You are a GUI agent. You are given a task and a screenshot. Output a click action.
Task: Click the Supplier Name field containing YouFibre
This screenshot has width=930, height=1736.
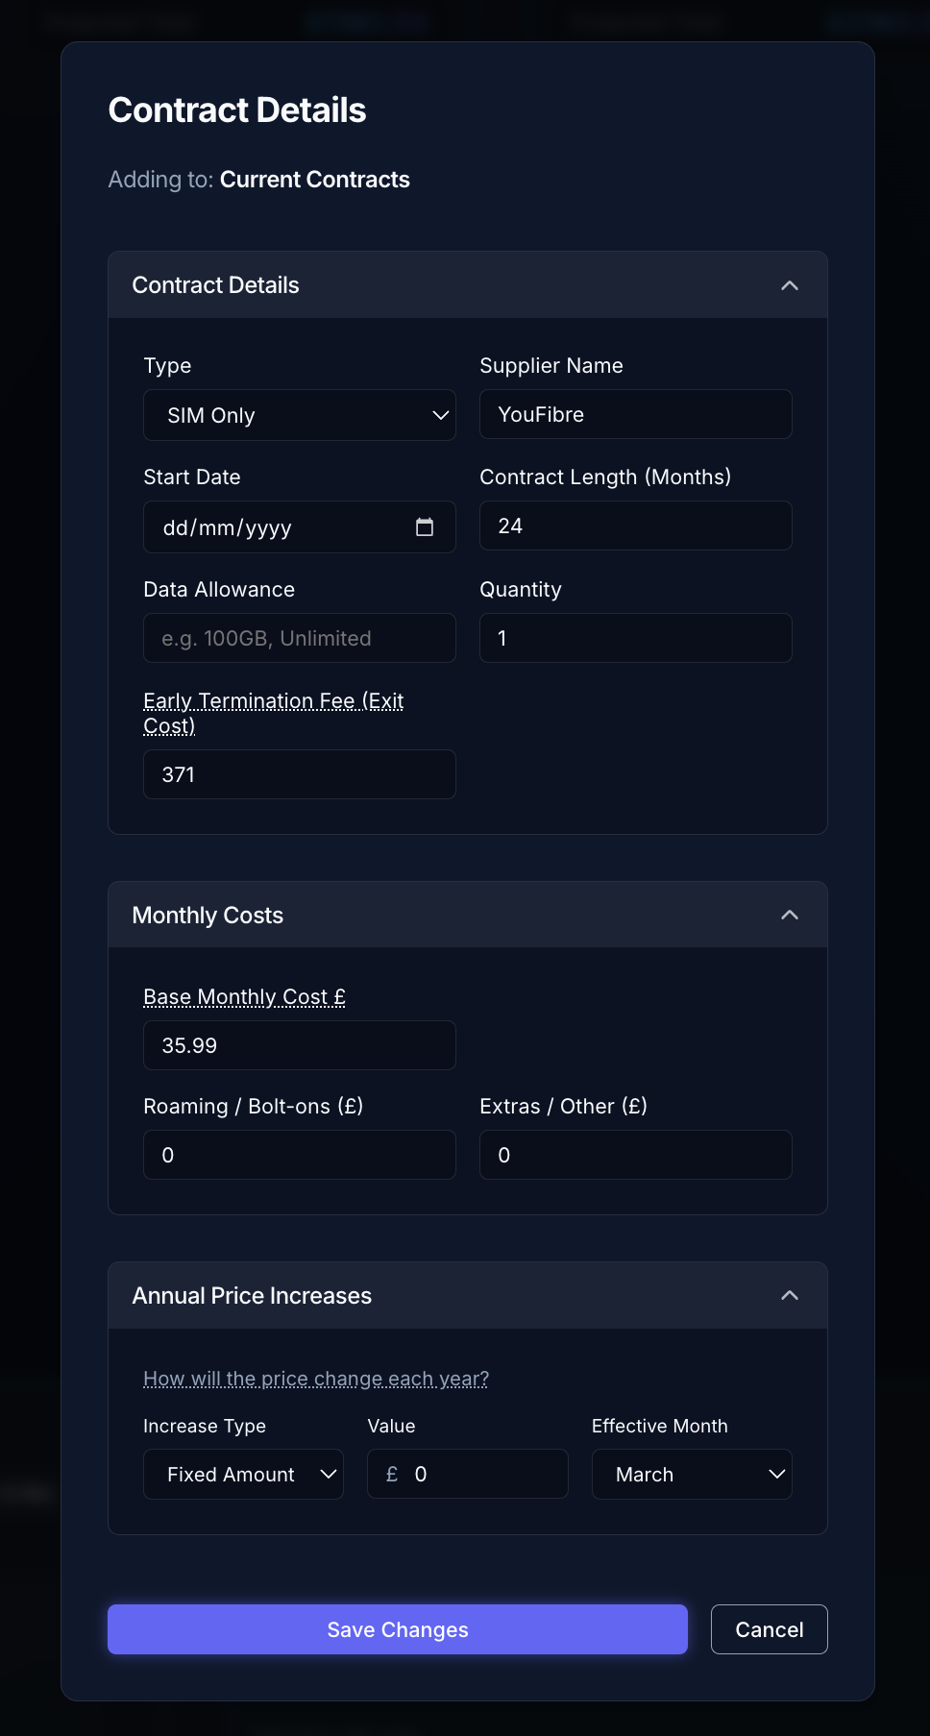point(635,414)
